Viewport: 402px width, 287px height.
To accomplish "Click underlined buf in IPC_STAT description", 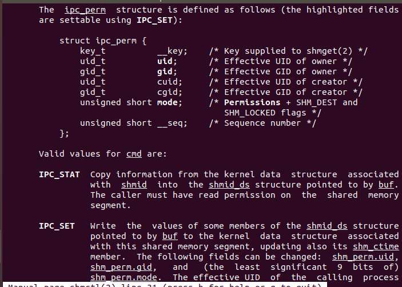I will (x=386, y=185).
